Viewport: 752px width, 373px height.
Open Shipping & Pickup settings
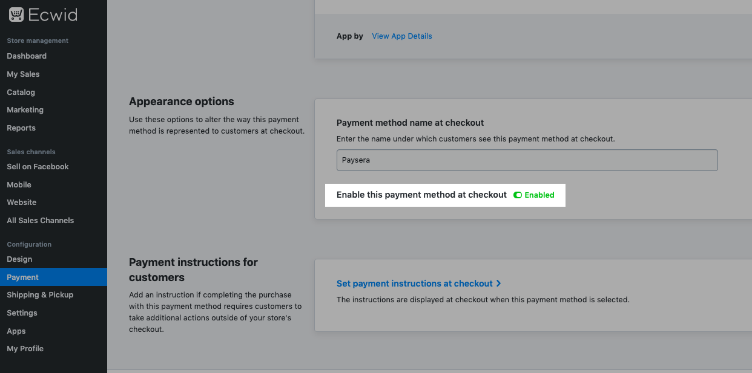[40, 294]
